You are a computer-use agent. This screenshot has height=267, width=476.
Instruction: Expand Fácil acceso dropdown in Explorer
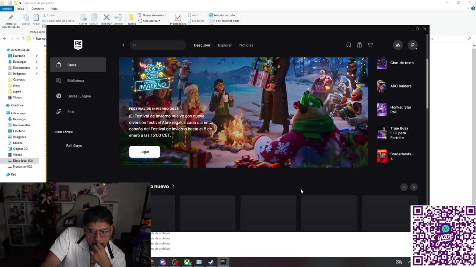click(149, 21)
